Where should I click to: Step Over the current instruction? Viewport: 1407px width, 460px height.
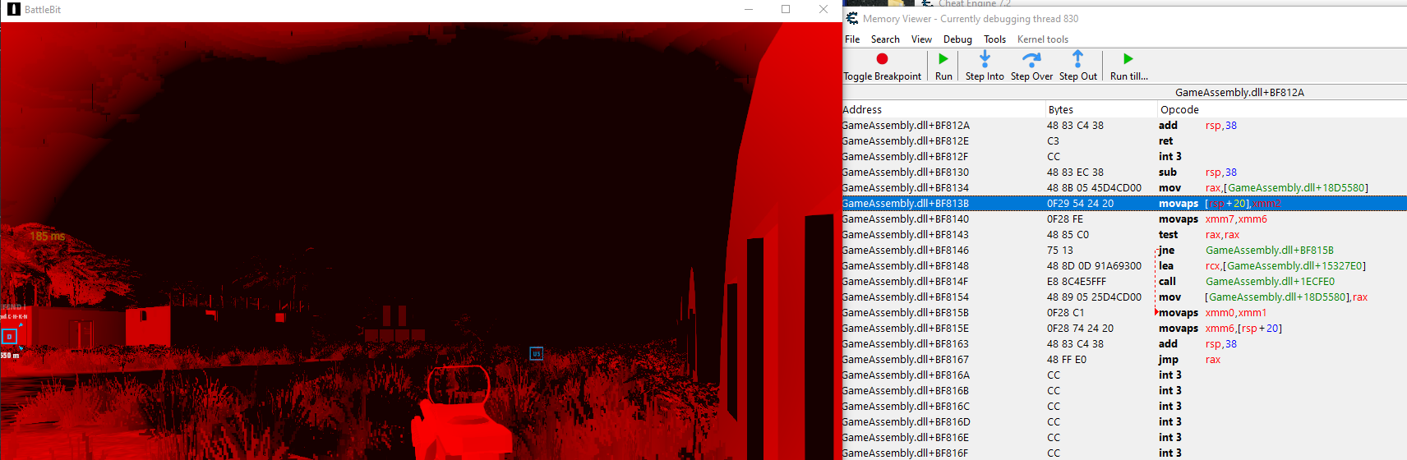tap(1031, 67)
